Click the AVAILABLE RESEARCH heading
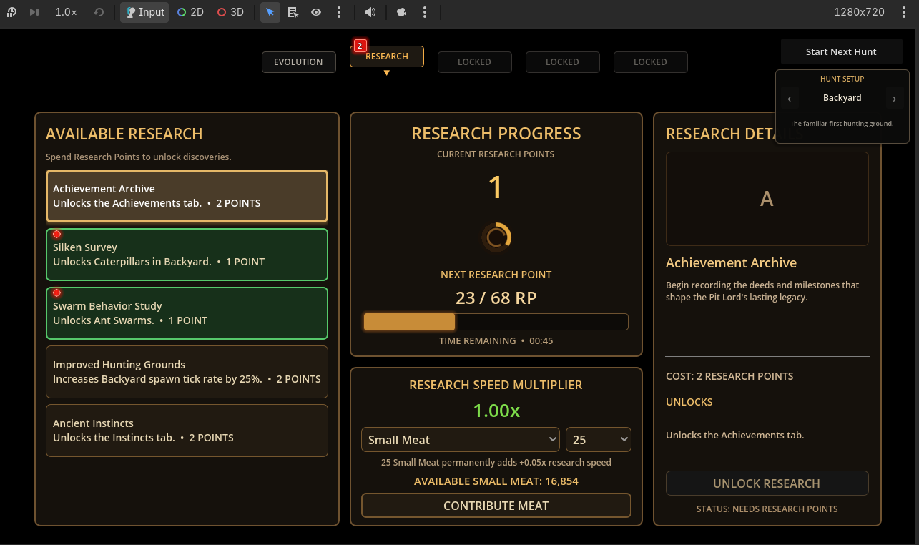This screenshot has height=545, width=919. point(124,134)
